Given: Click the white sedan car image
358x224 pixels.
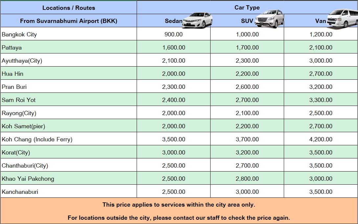Looking at the screenshot, I should (x=198, y=20).
